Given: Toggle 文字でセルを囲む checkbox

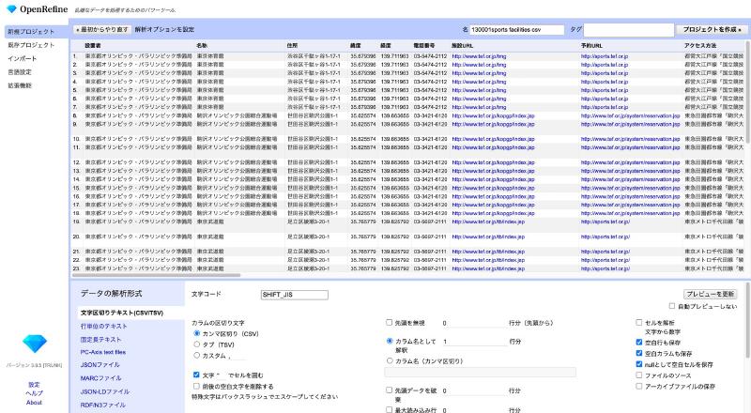Looking at the screenshot, I should (x=196, y=375).
